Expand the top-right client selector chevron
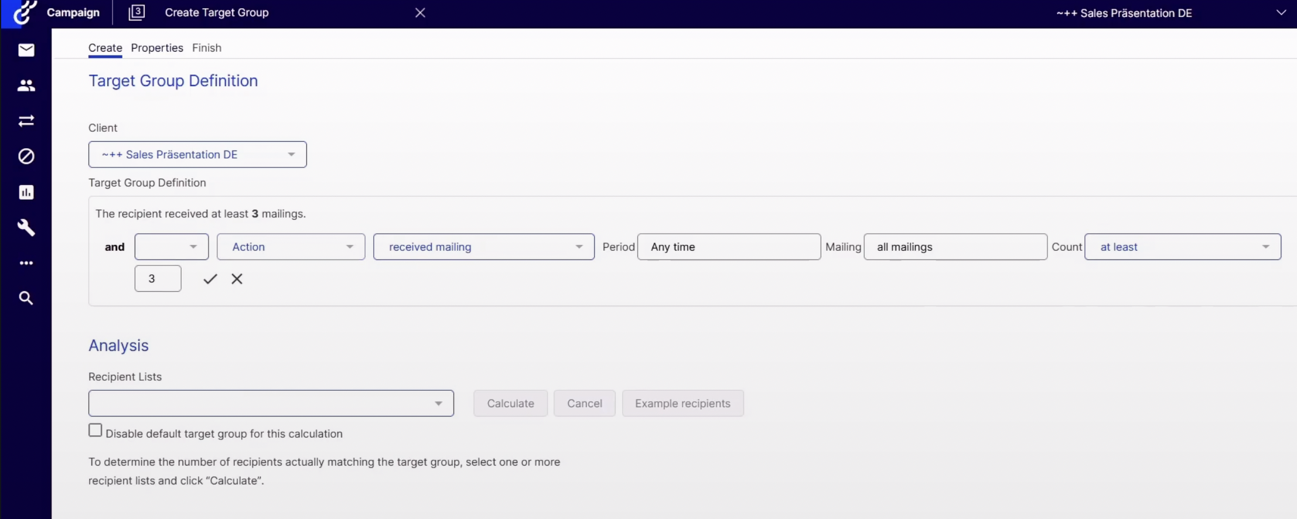Viewport: 1297px width, 519px height. coord(1281,13)
